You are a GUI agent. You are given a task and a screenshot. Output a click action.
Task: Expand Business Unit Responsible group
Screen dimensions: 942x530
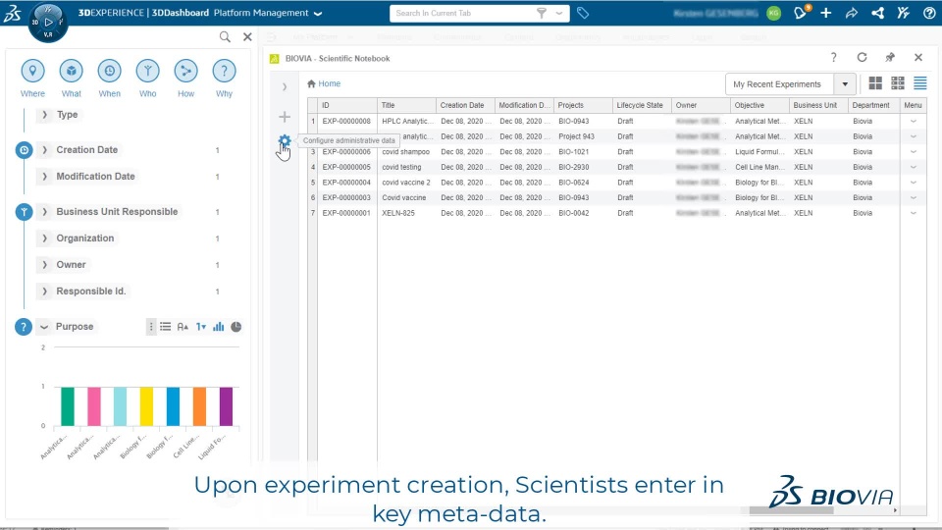[x=44, y=212]
